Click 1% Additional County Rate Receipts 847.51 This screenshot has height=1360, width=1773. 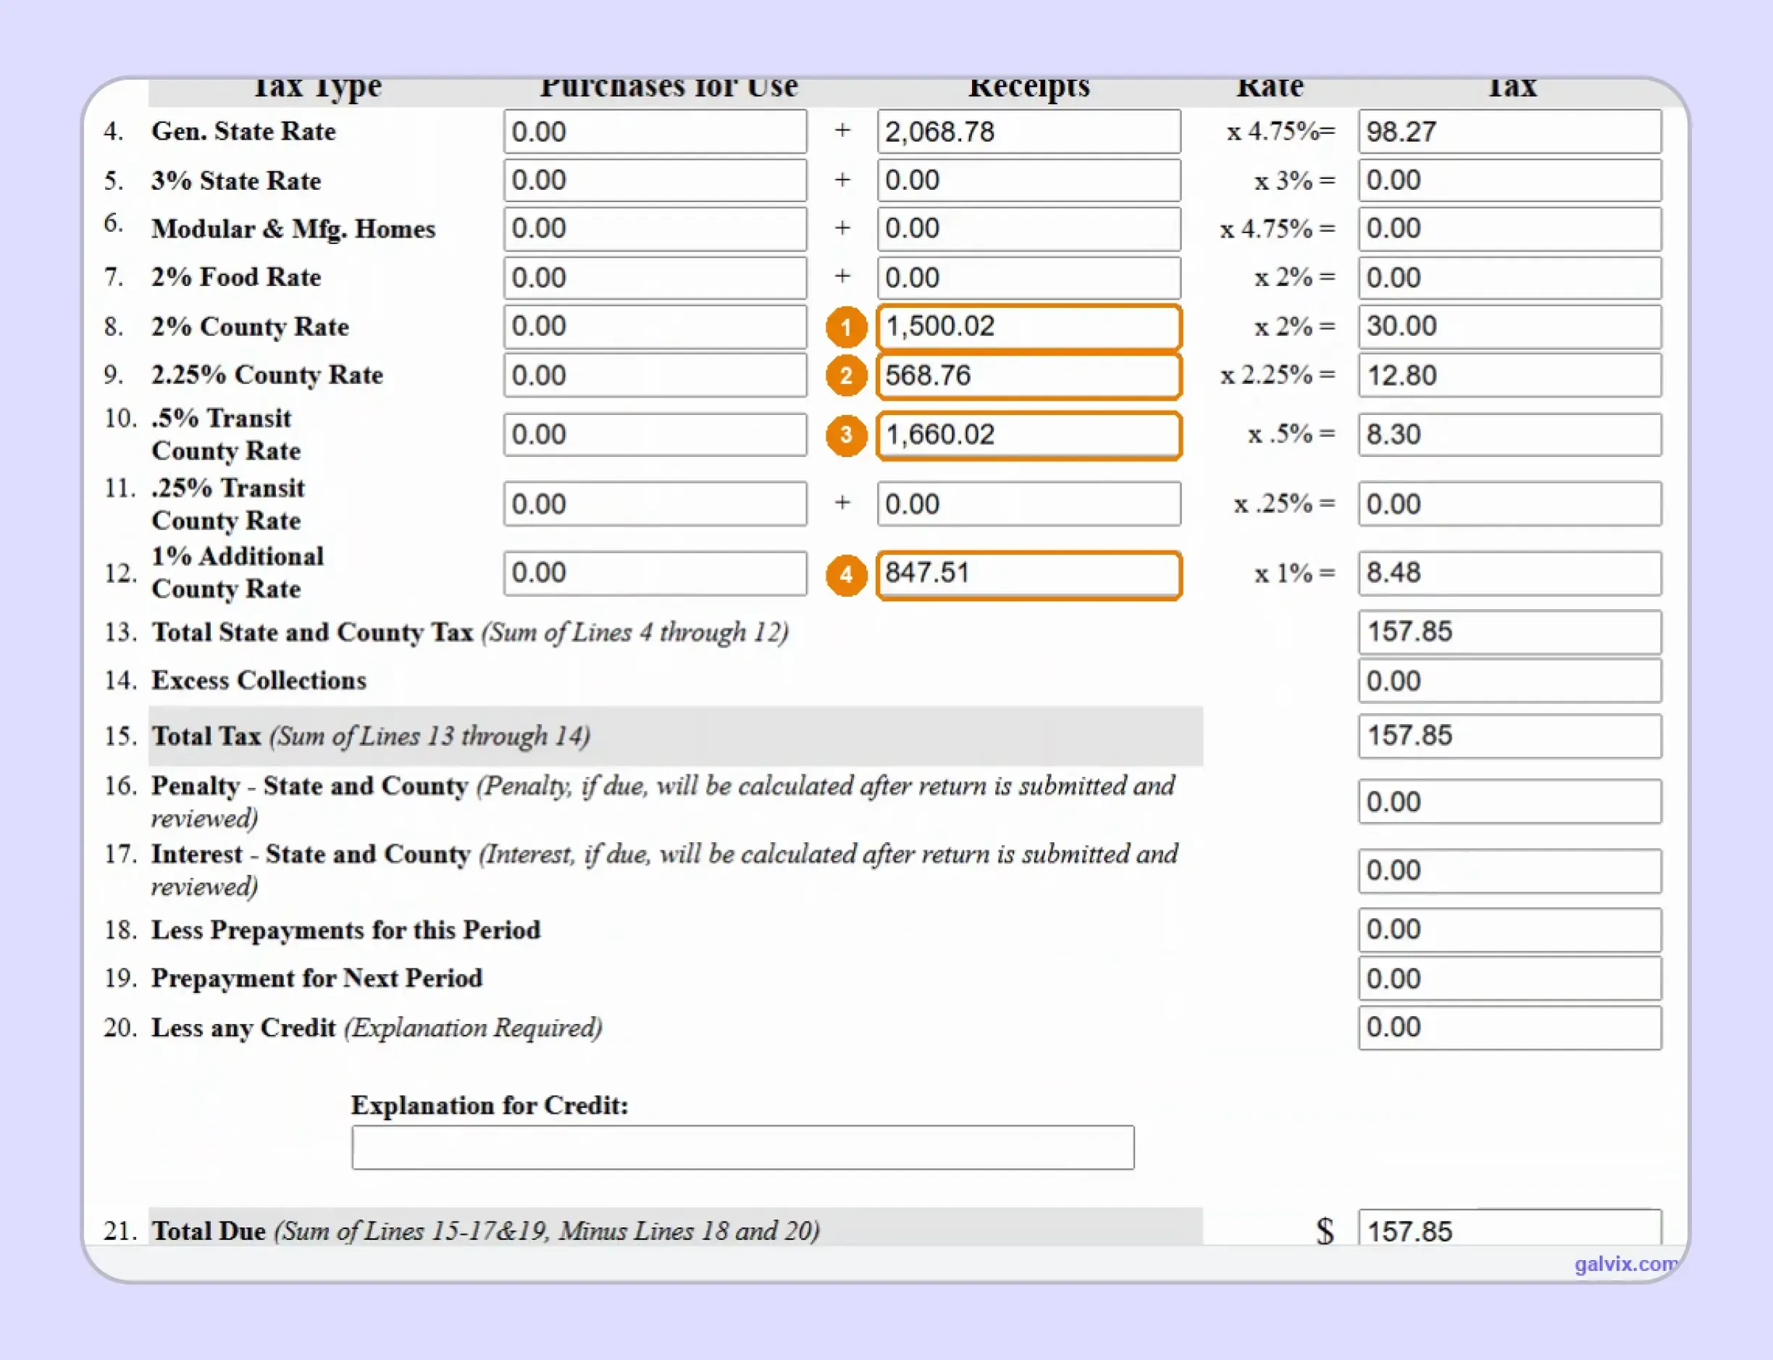click(1029, 574)
